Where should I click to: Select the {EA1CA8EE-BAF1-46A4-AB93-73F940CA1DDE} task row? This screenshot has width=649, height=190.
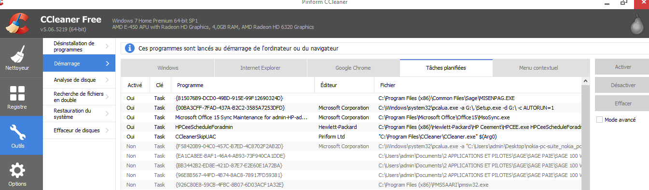click(351, 156)
